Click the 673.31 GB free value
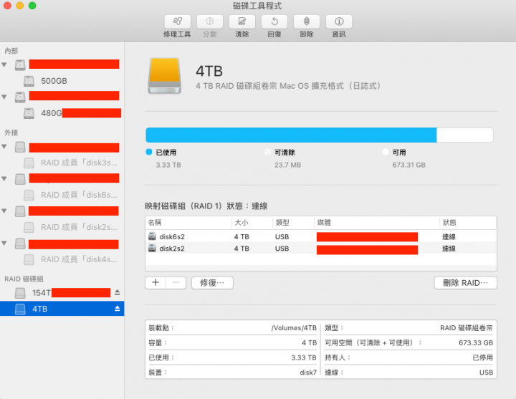 [x=408, y=165]
